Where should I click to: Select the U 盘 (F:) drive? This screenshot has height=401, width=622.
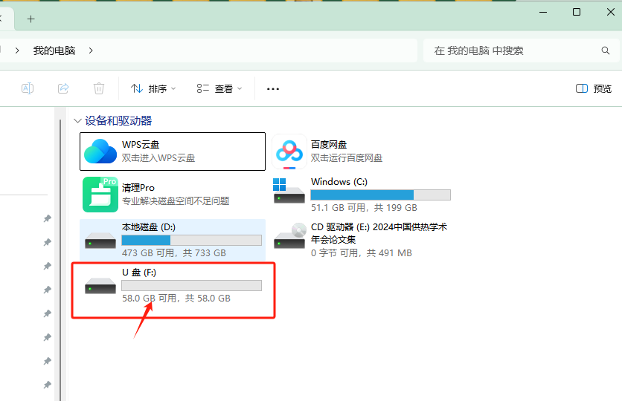(x=100, y=285)
